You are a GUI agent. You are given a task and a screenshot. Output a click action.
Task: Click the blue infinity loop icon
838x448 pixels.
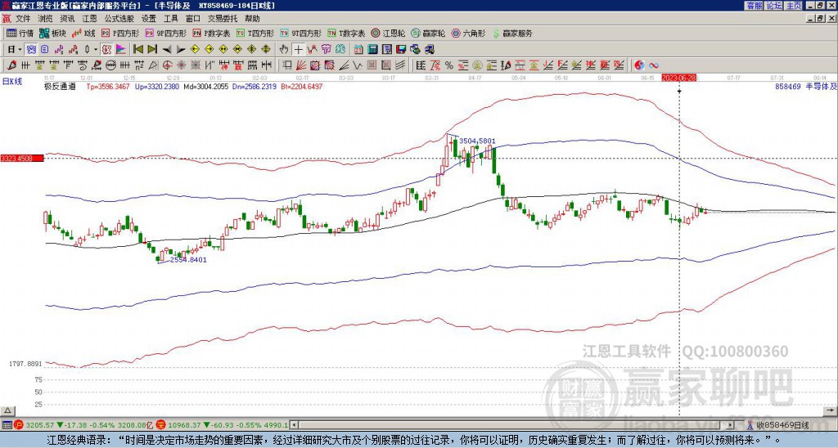[654, 65]
